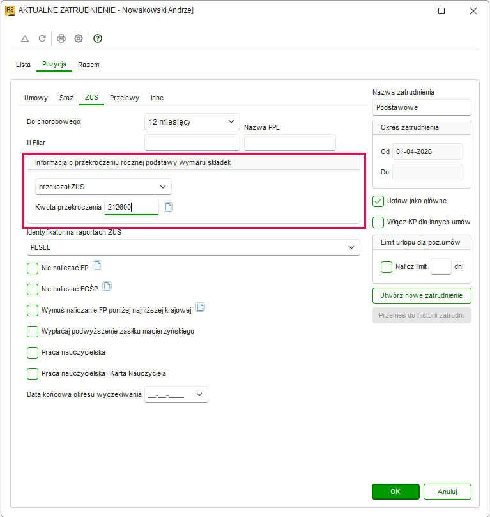Viewport: 490px width, 517px height.
Task: Click the III Filar input field
Action: 192,143
